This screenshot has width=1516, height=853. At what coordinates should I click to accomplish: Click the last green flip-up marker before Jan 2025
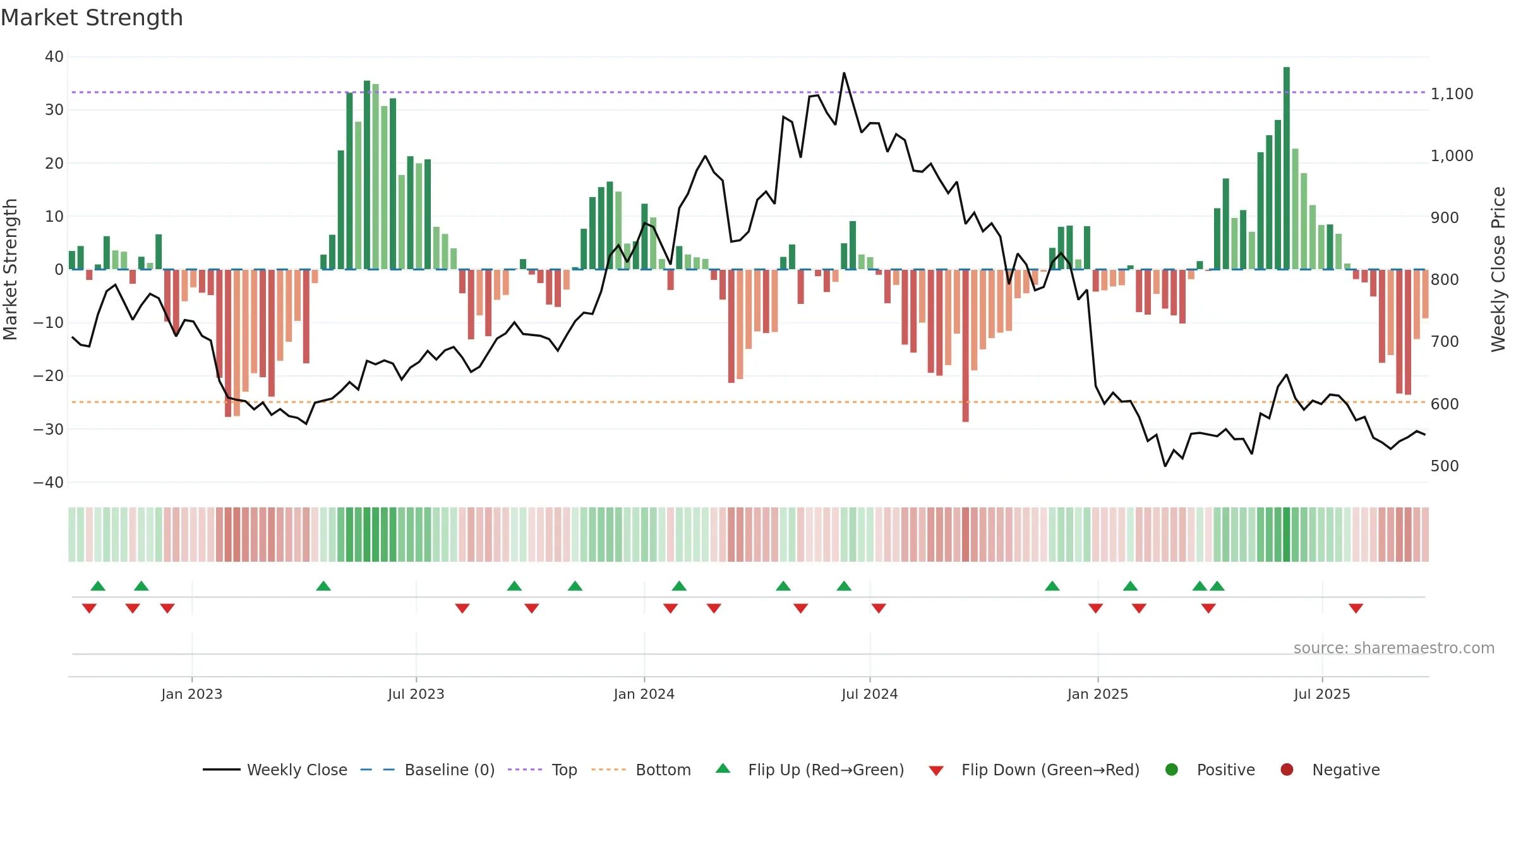point(1052,586)
